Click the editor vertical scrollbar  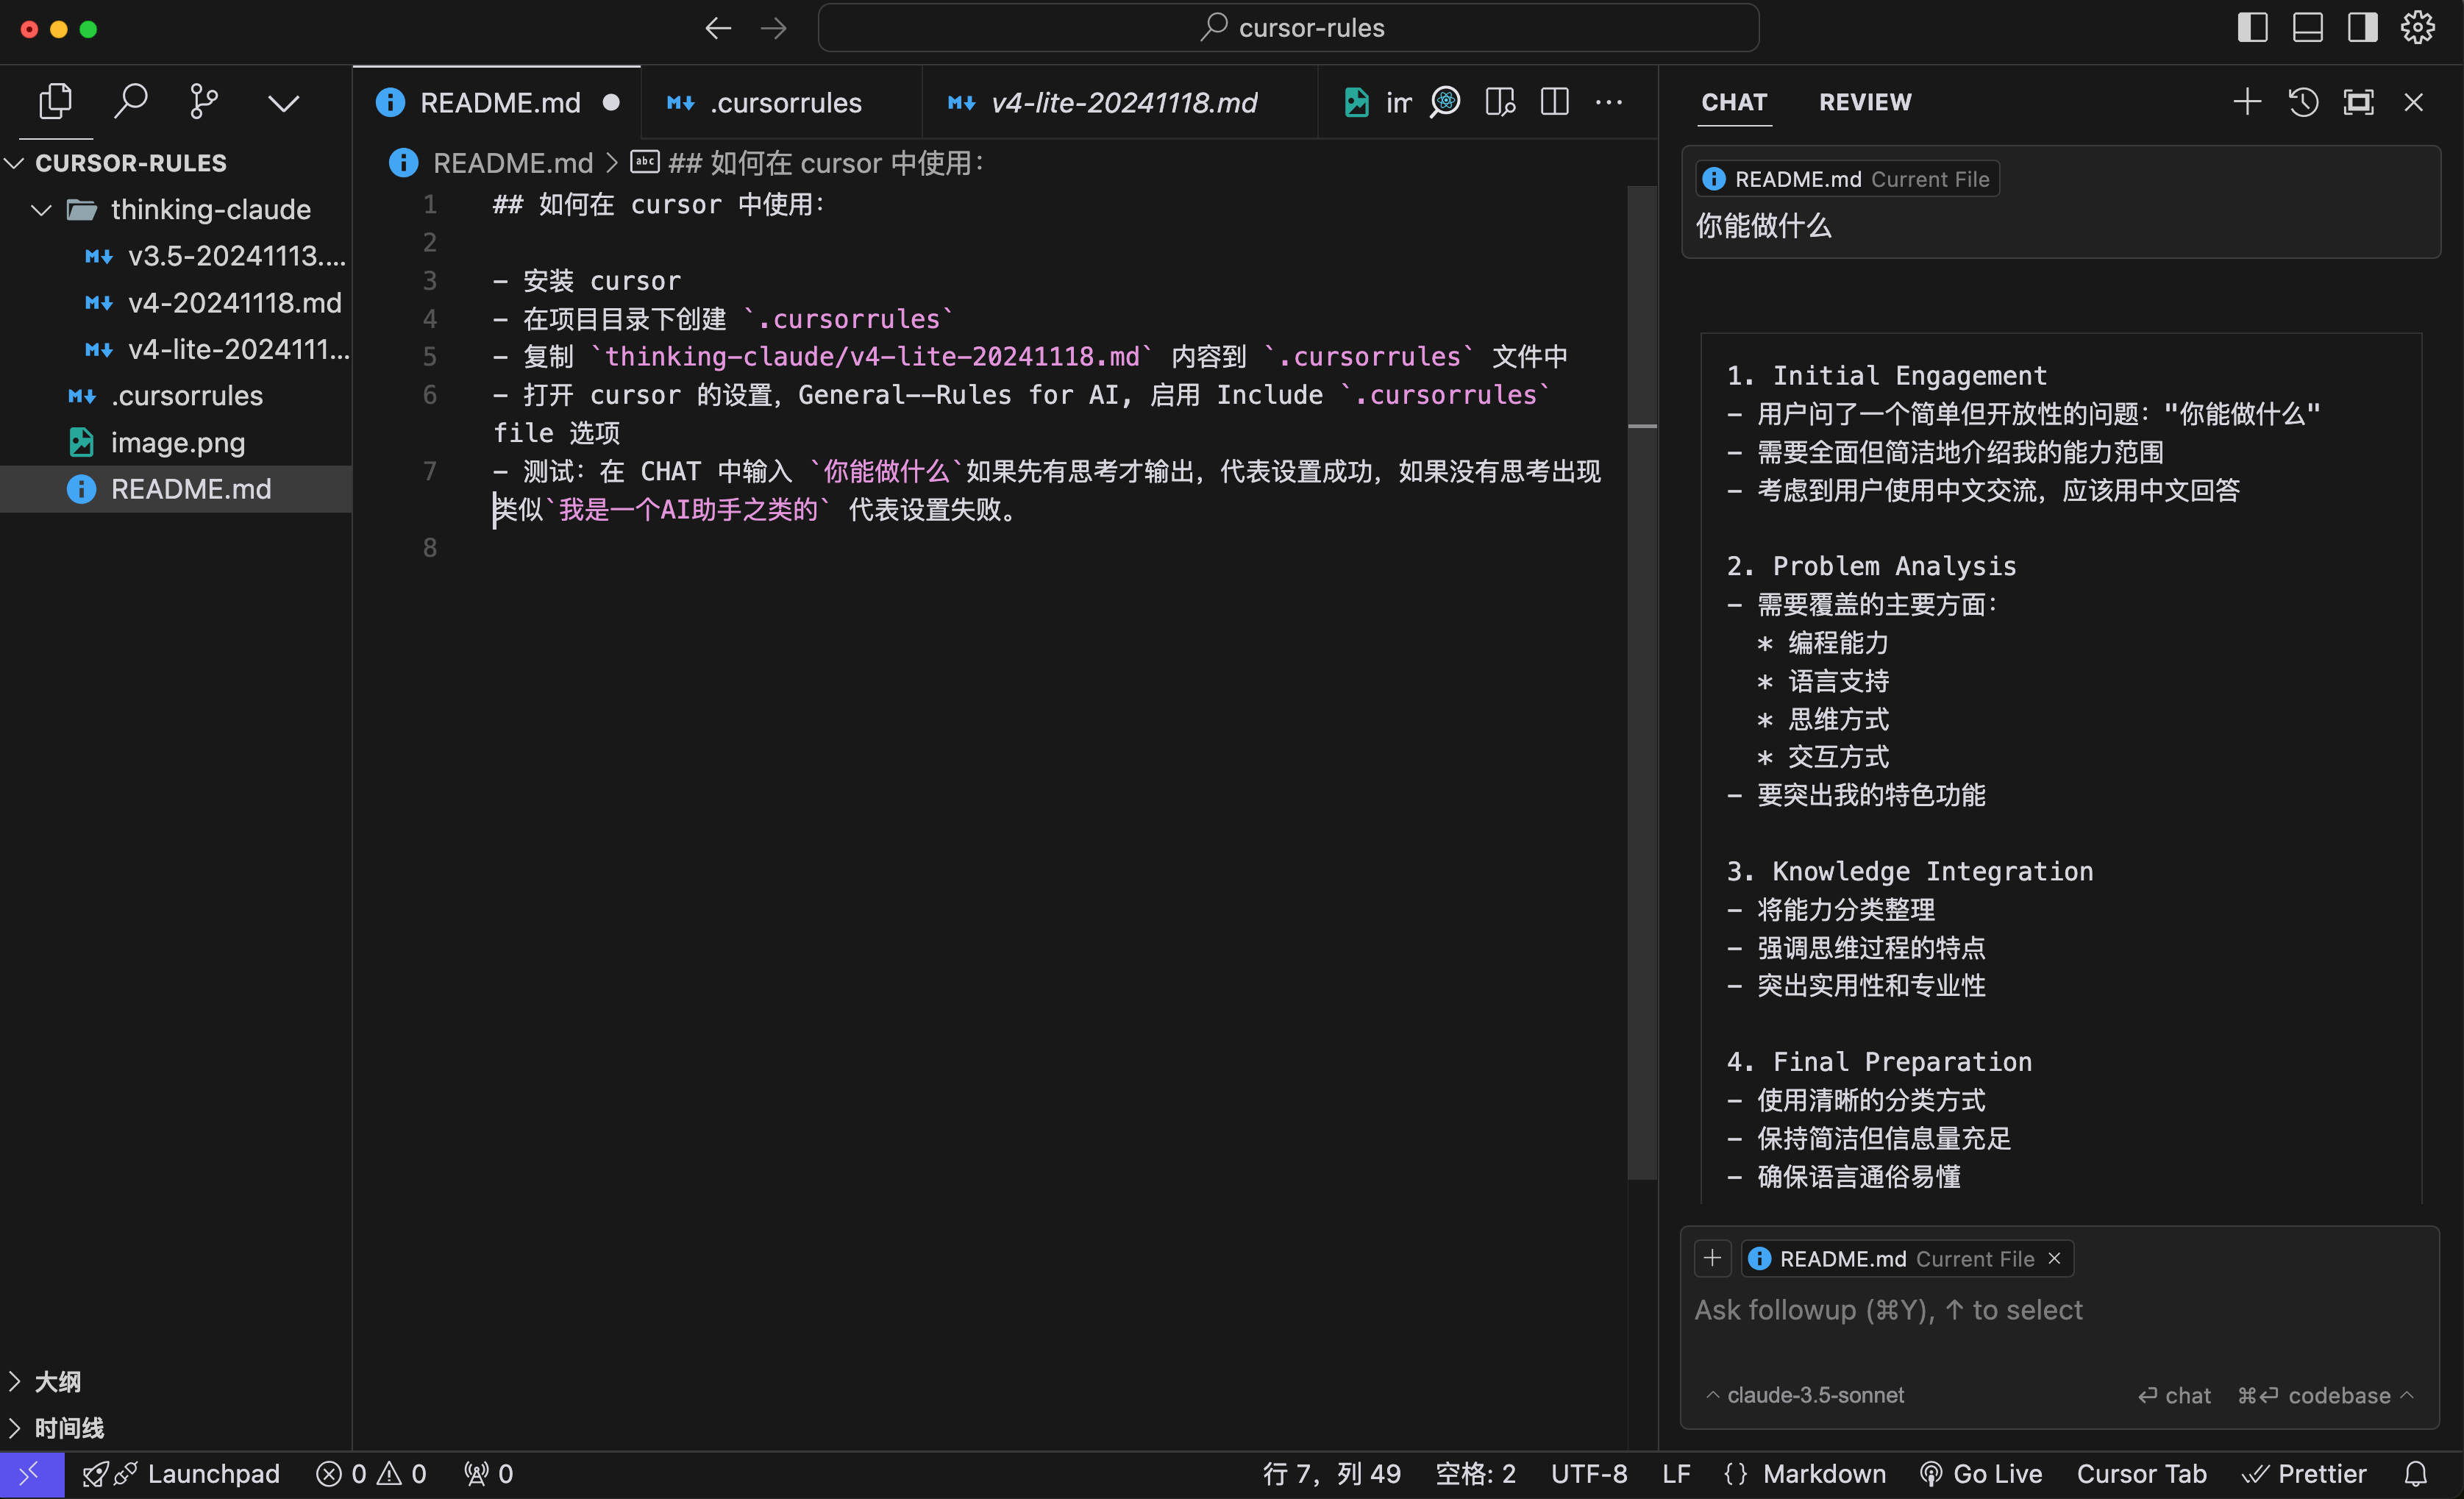coord(1642,700)
